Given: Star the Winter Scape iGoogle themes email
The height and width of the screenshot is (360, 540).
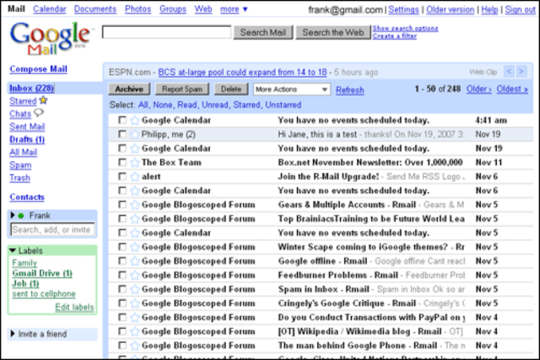Looking at the screenshot, I should pyautogui.click(x=135, y=247).
